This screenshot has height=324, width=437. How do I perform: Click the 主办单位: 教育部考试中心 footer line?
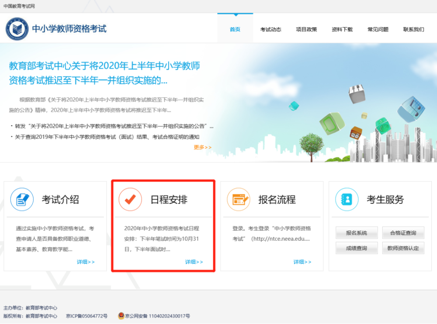pos(30,308)
